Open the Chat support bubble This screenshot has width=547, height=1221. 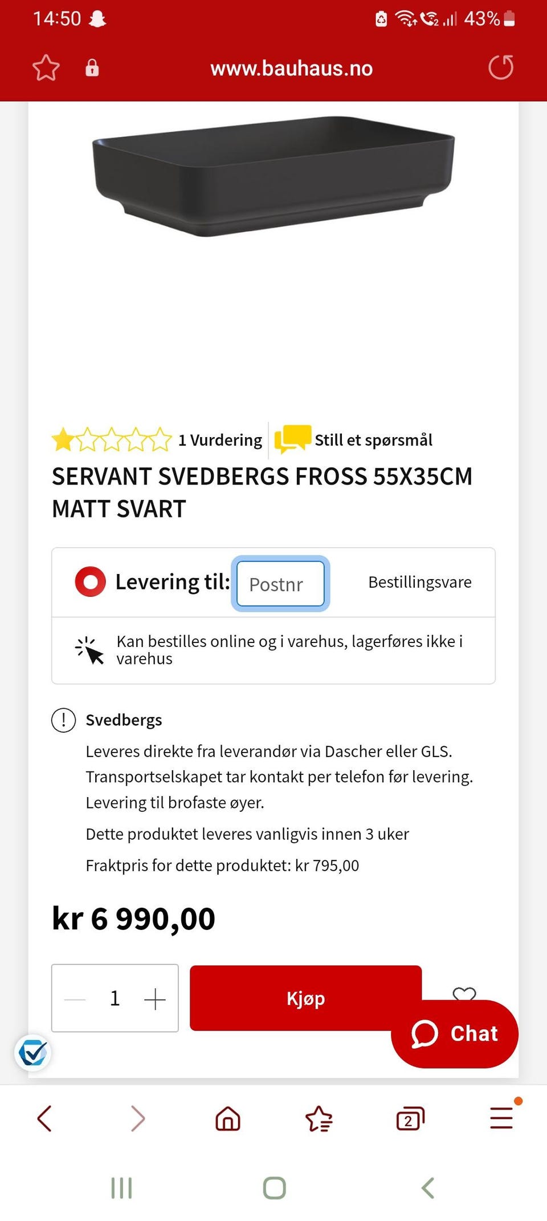[x=455, y=1033]
